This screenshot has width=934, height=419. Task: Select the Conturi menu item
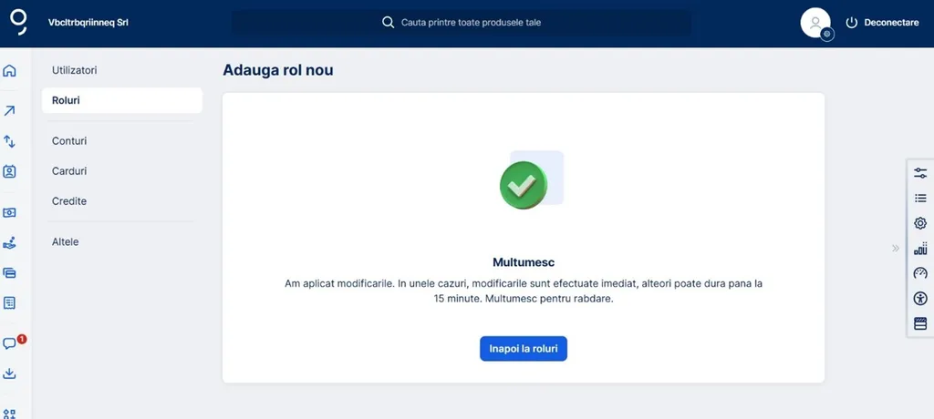pyautogui.click(x=69, y=141)
